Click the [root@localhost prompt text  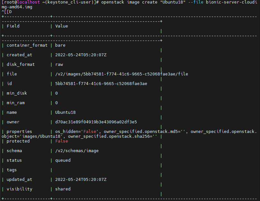pos(21,2)
